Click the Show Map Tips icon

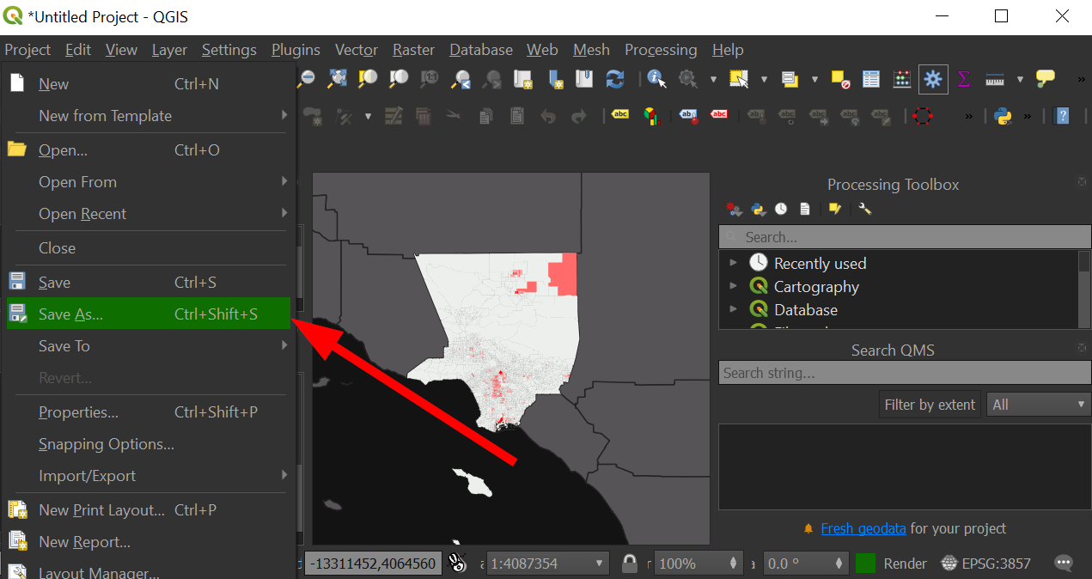pyautogui.click(x=1045, y=79)
